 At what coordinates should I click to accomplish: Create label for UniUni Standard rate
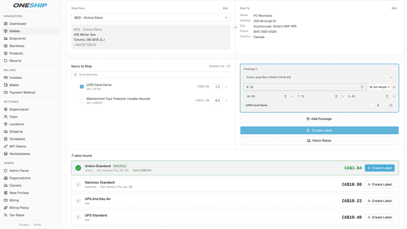(380, 168)
